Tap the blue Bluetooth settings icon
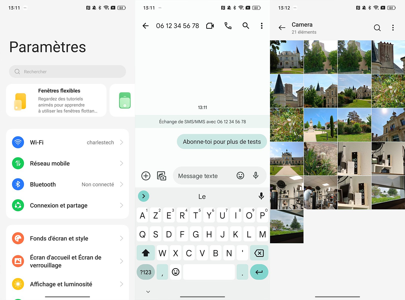This screenshot has height=300, width=405. click(x=18, y=184)
